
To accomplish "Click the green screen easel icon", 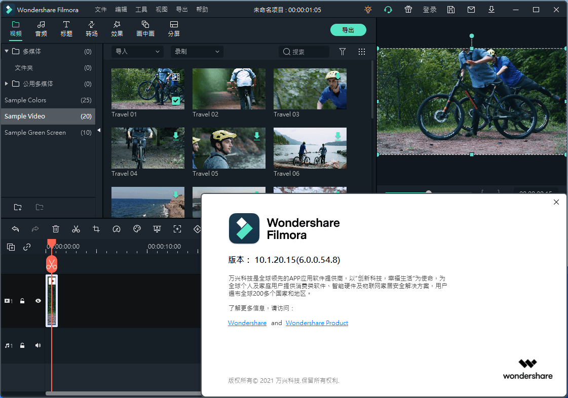I will coord(157,229).
